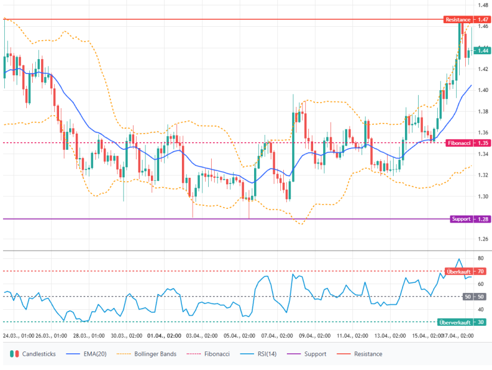Click the purple Support legend line icon
Screen dimensions: 492x370
292,354
